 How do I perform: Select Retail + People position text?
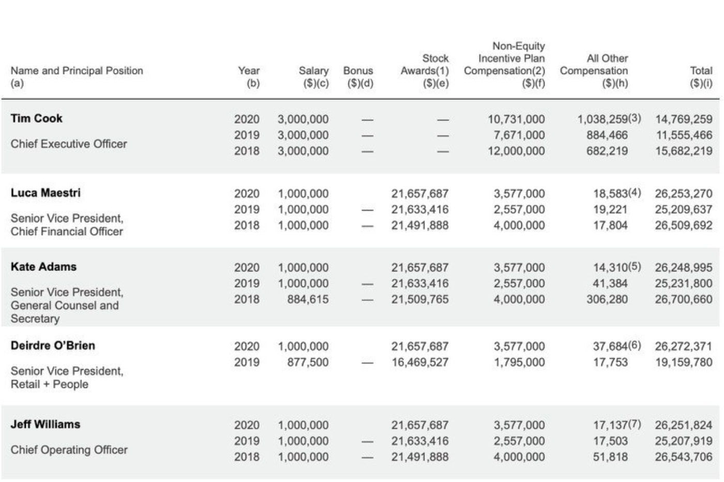point(49,384)
